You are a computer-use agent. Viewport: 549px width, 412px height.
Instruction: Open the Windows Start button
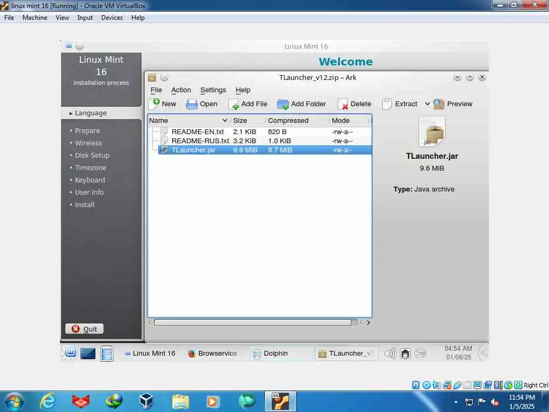click(14, 401)
